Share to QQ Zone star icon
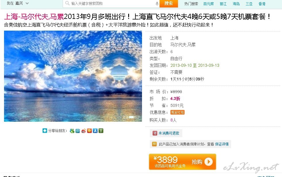Image resolution: width=282 pixels, height=177 pixels. point(89,131)
